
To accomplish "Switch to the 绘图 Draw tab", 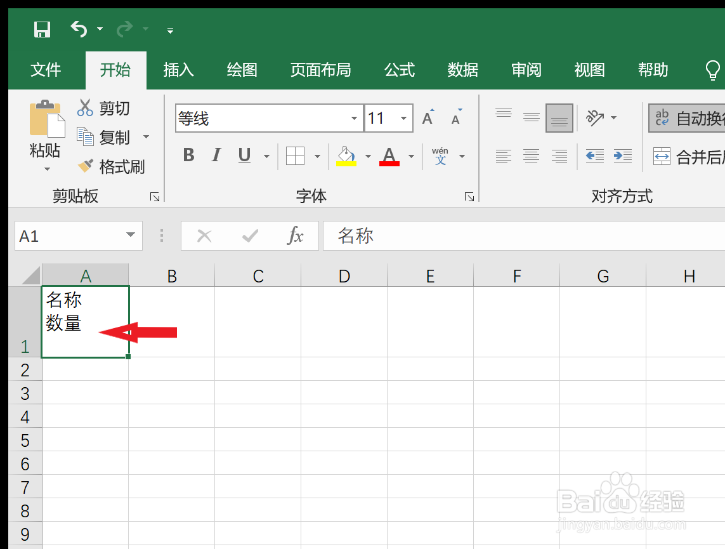I will pos(242,70).
